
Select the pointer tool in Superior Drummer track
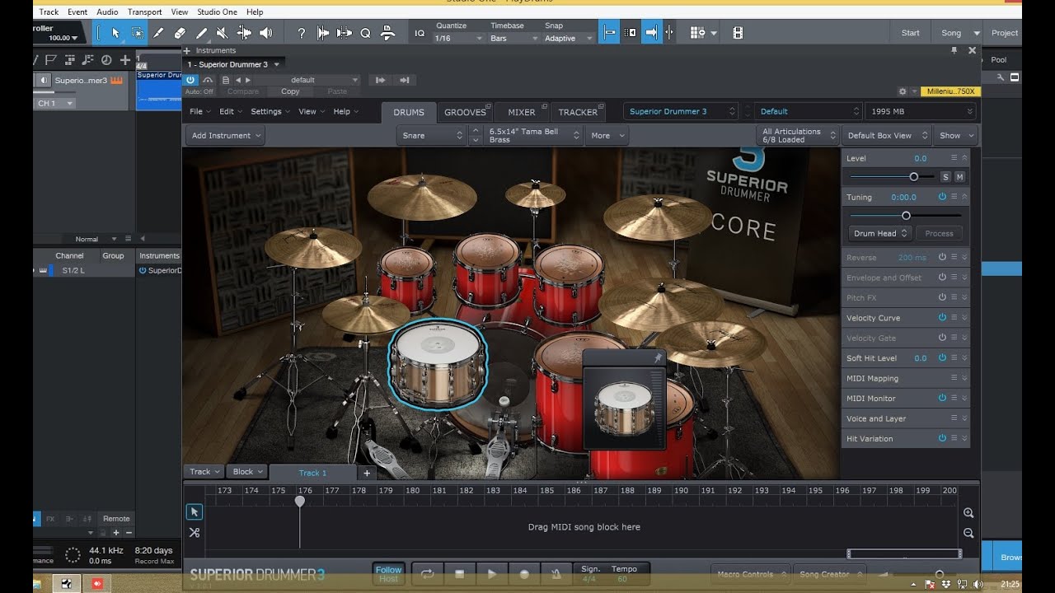tap(195, 512)
